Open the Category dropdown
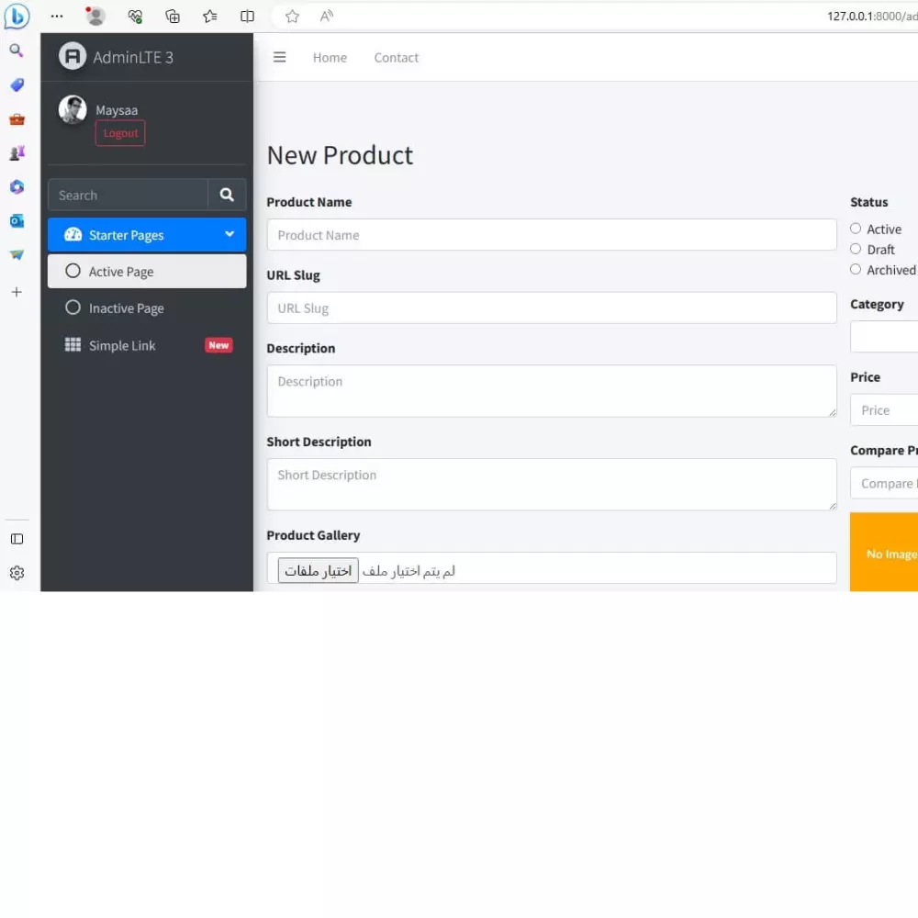 click(884, 337)
